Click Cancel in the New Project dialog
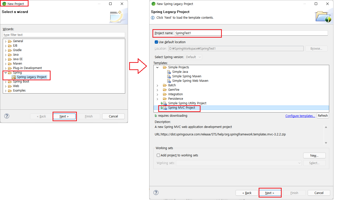340x201 pixels. click(x=113, y=116)
